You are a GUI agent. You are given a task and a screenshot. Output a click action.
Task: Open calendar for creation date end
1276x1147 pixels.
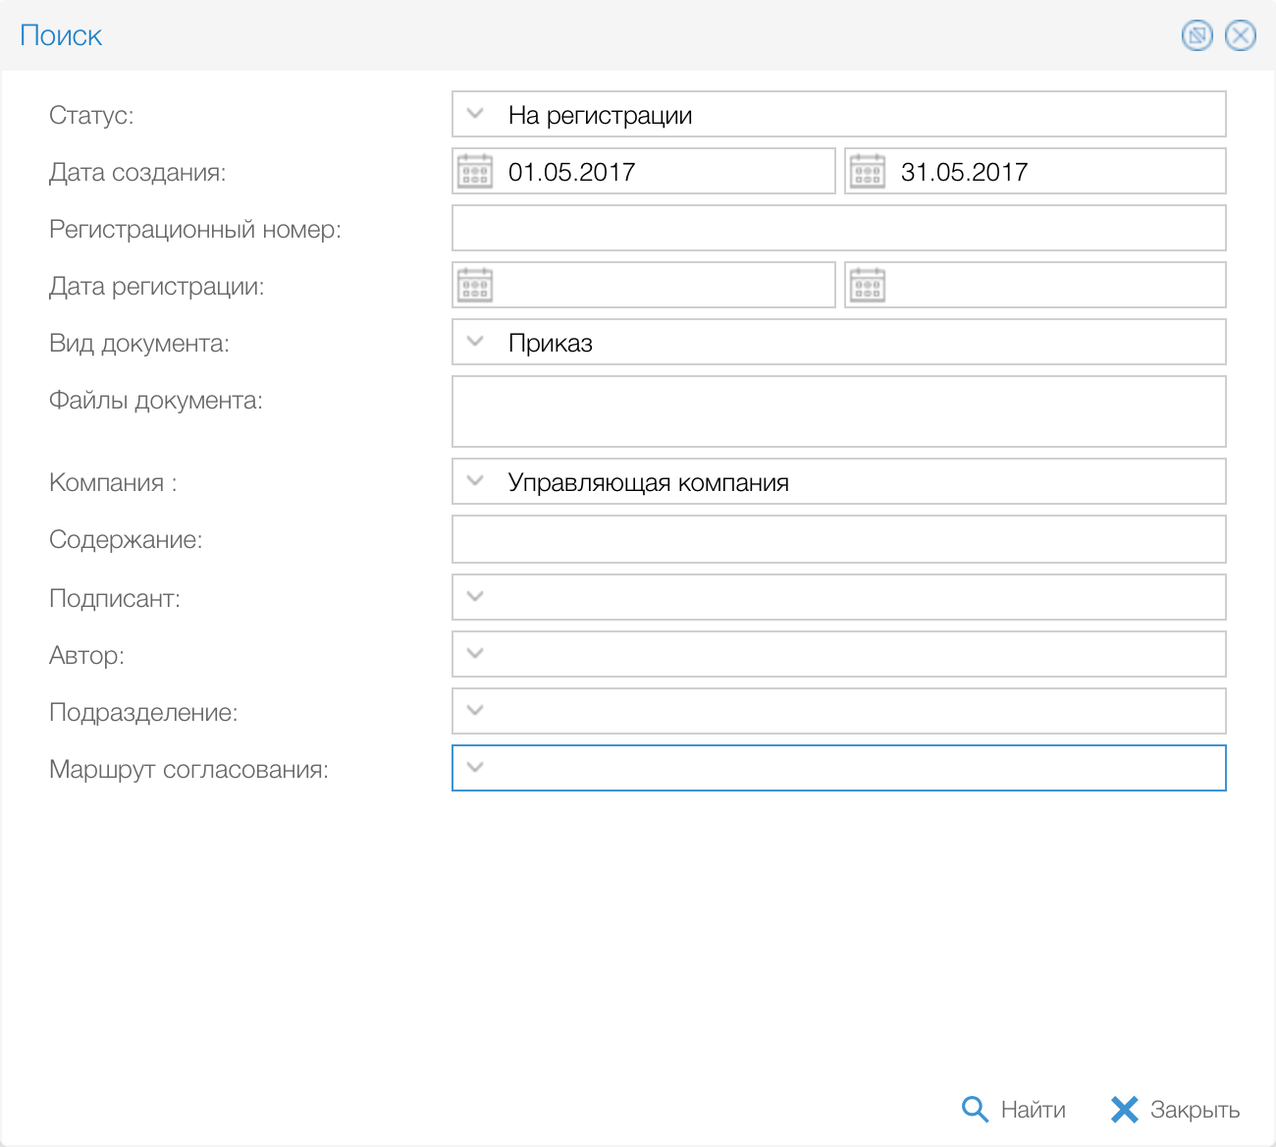click(x=868, y=172)
